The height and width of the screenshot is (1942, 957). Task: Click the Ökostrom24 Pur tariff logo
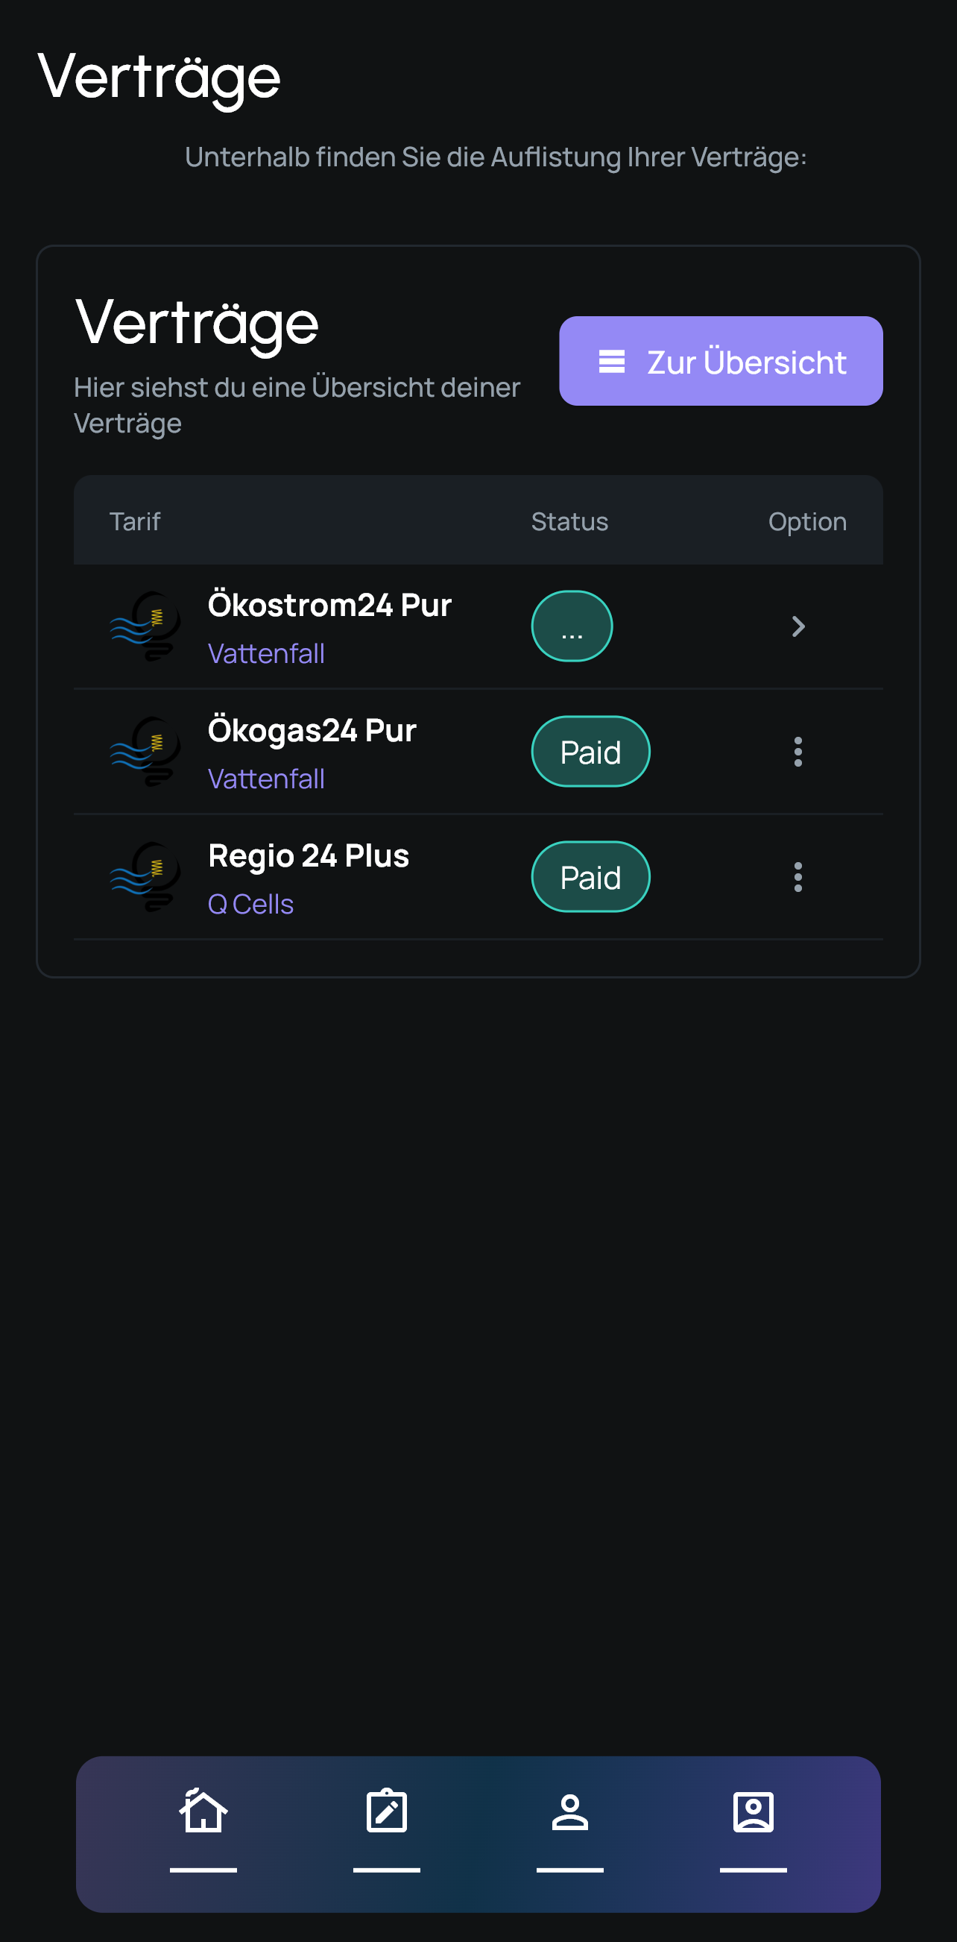(x=146, y=626)
